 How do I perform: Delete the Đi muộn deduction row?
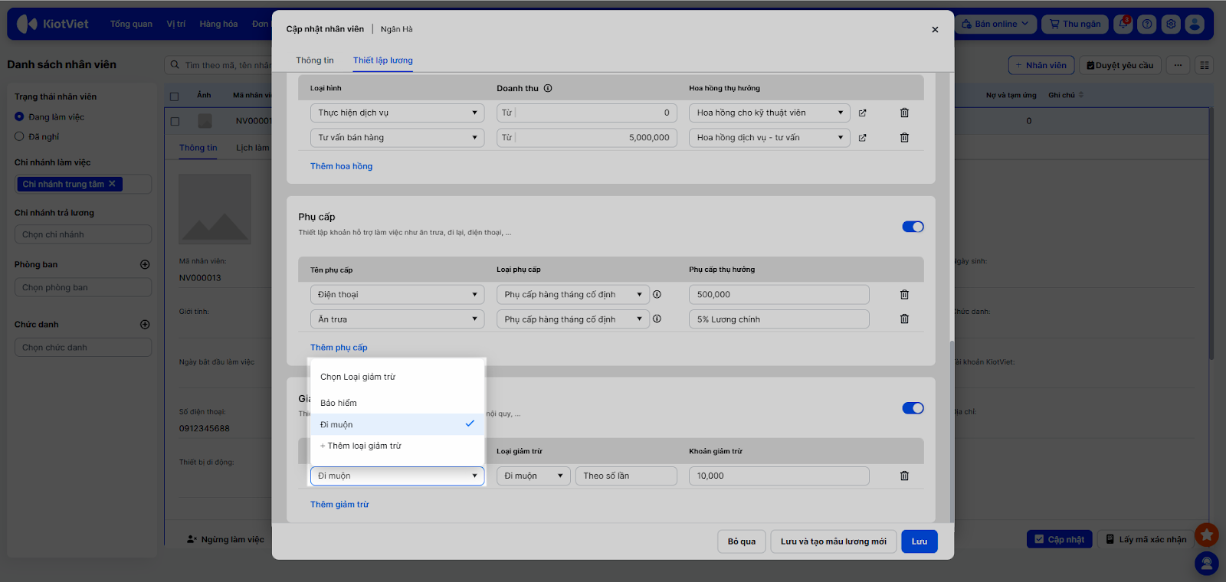(x=904, y=476)
